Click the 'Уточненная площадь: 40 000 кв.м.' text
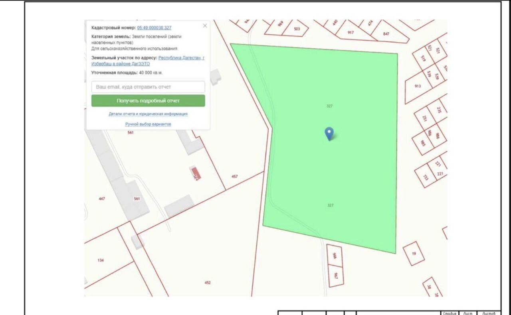This screenshot has width=511, height=315. tap(127, 73)
